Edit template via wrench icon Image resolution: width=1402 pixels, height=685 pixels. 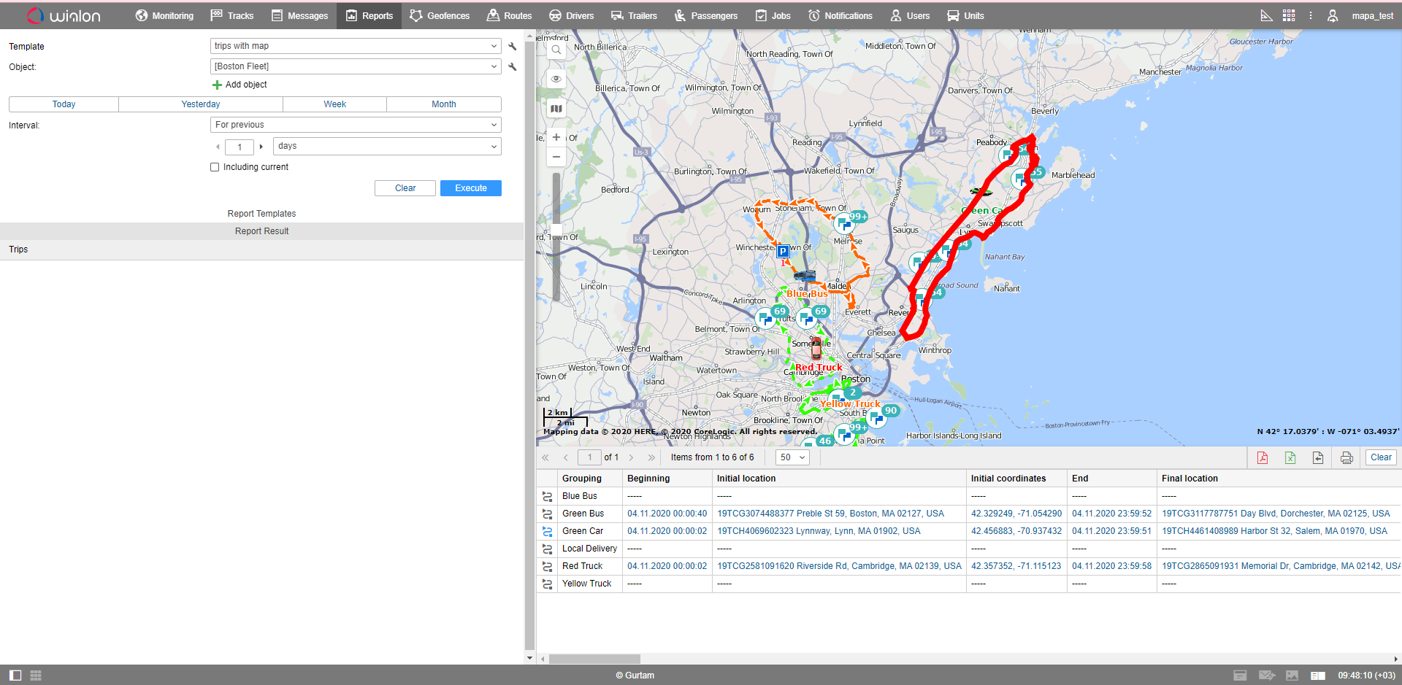click(513, 46)
